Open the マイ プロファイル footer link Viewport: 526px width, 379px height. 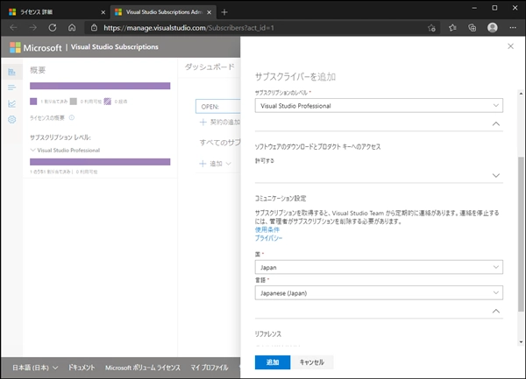point(210,368)
